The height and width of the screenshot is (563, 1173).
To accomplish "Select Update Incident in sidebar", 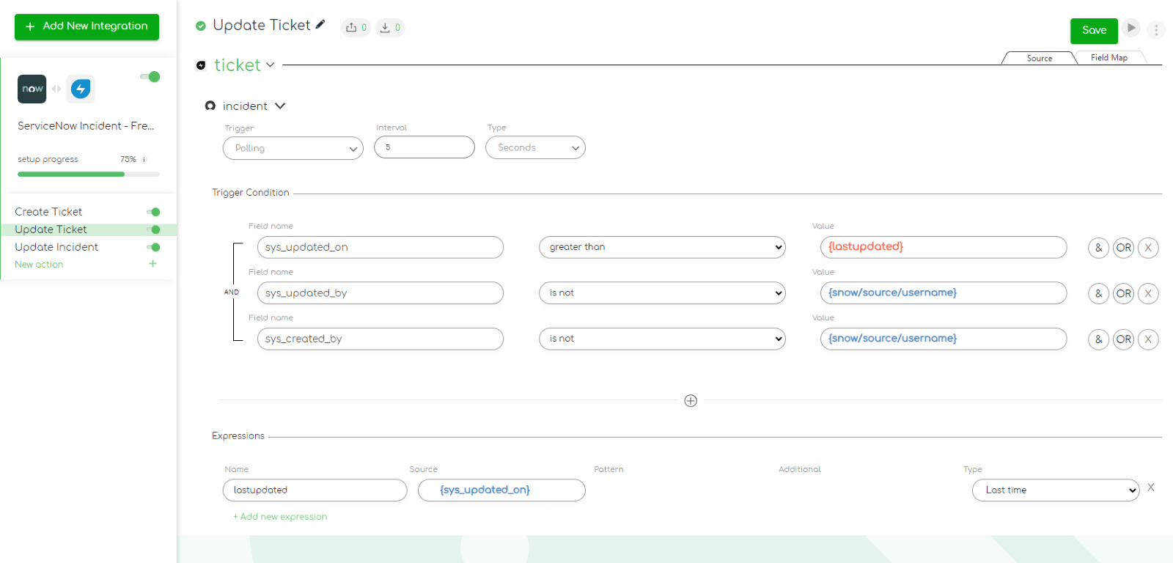I will tap(56, 247).
